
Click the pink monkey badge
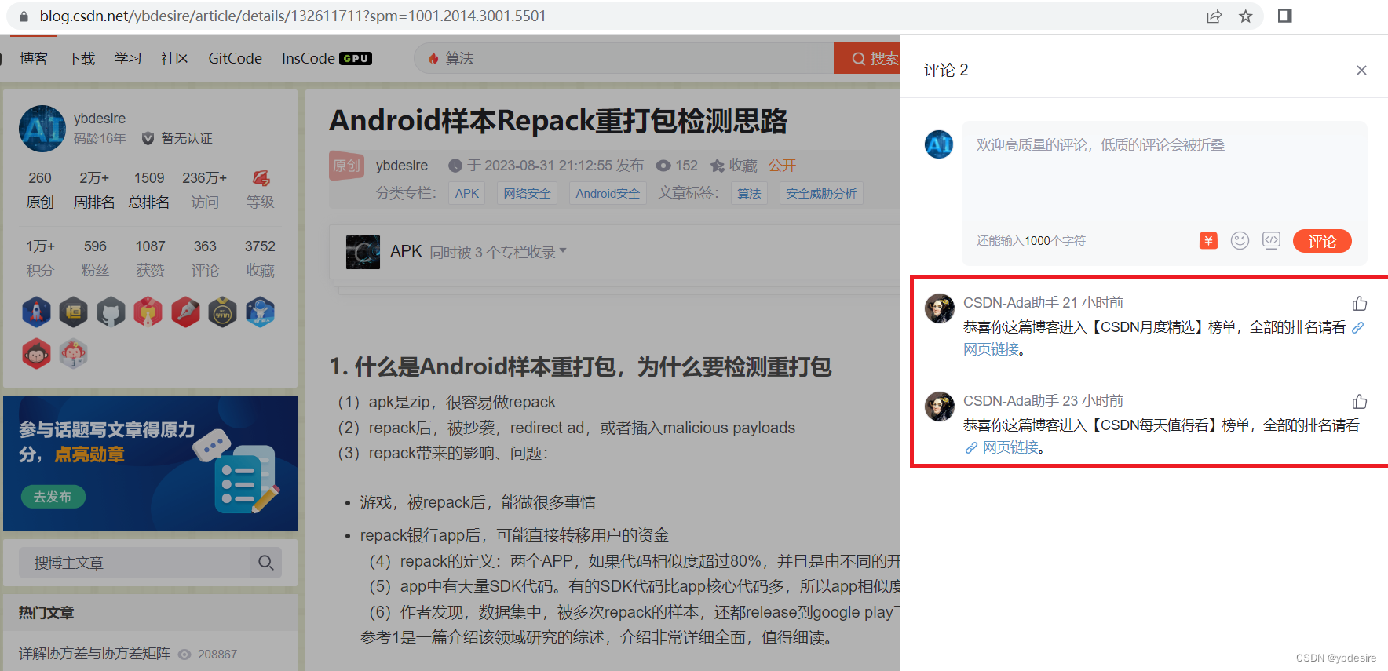[73, 353]
